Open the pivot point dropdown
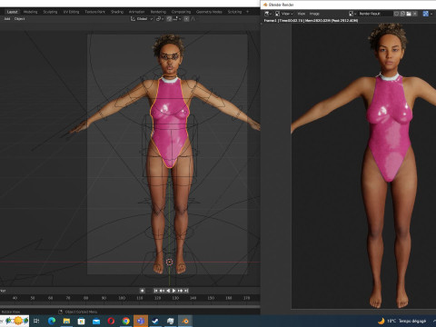The image size is (436, 327). tap(160, 19)
